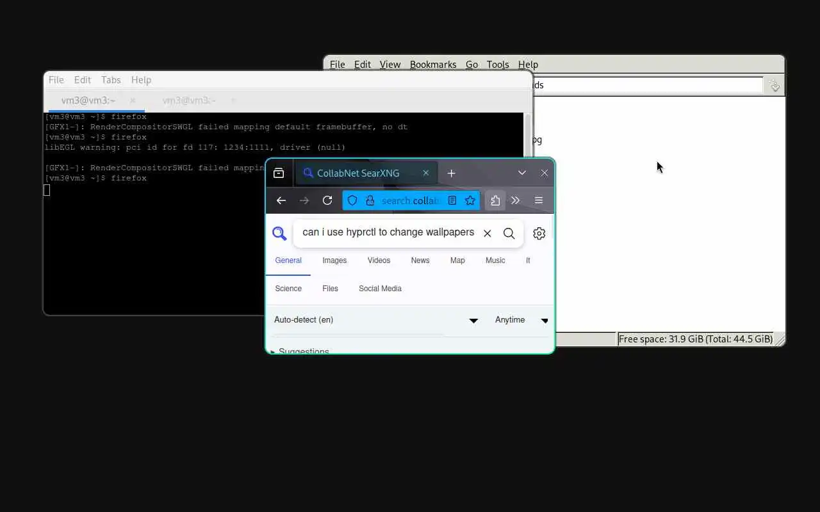Switch to News search category

click(x=420, y=260)
